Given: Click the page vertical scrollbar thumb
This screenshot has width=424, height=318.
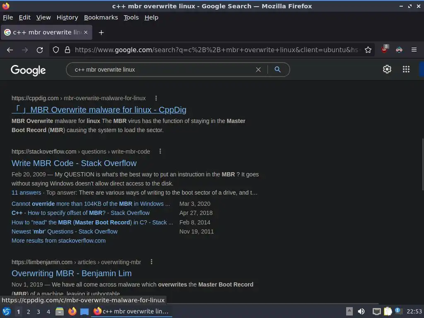Looking at the screenshot, I should [423, 164].
